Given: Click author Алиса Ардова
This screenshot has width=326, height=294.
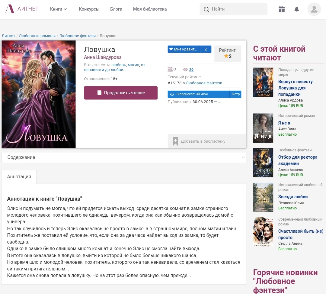Looking at the screenshot, I should tap(290, 100).
